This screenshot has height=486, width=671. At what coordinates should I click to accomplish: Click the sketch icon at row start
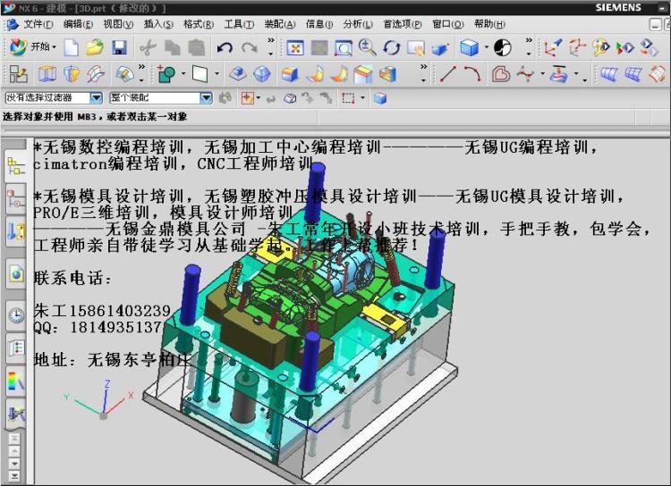(x=19, y=74)
